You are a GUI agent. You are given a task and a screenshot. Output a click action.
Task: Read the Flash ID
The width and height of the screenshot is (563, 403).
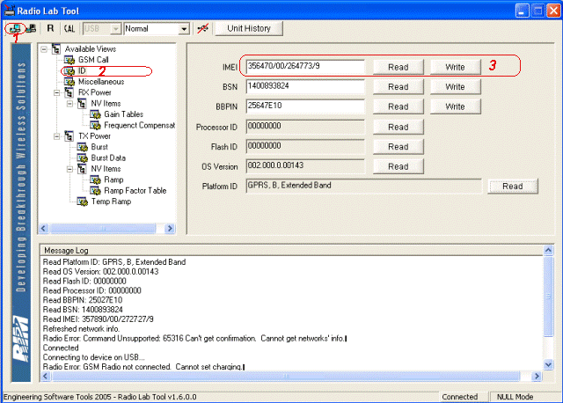[x=398, y=147]
